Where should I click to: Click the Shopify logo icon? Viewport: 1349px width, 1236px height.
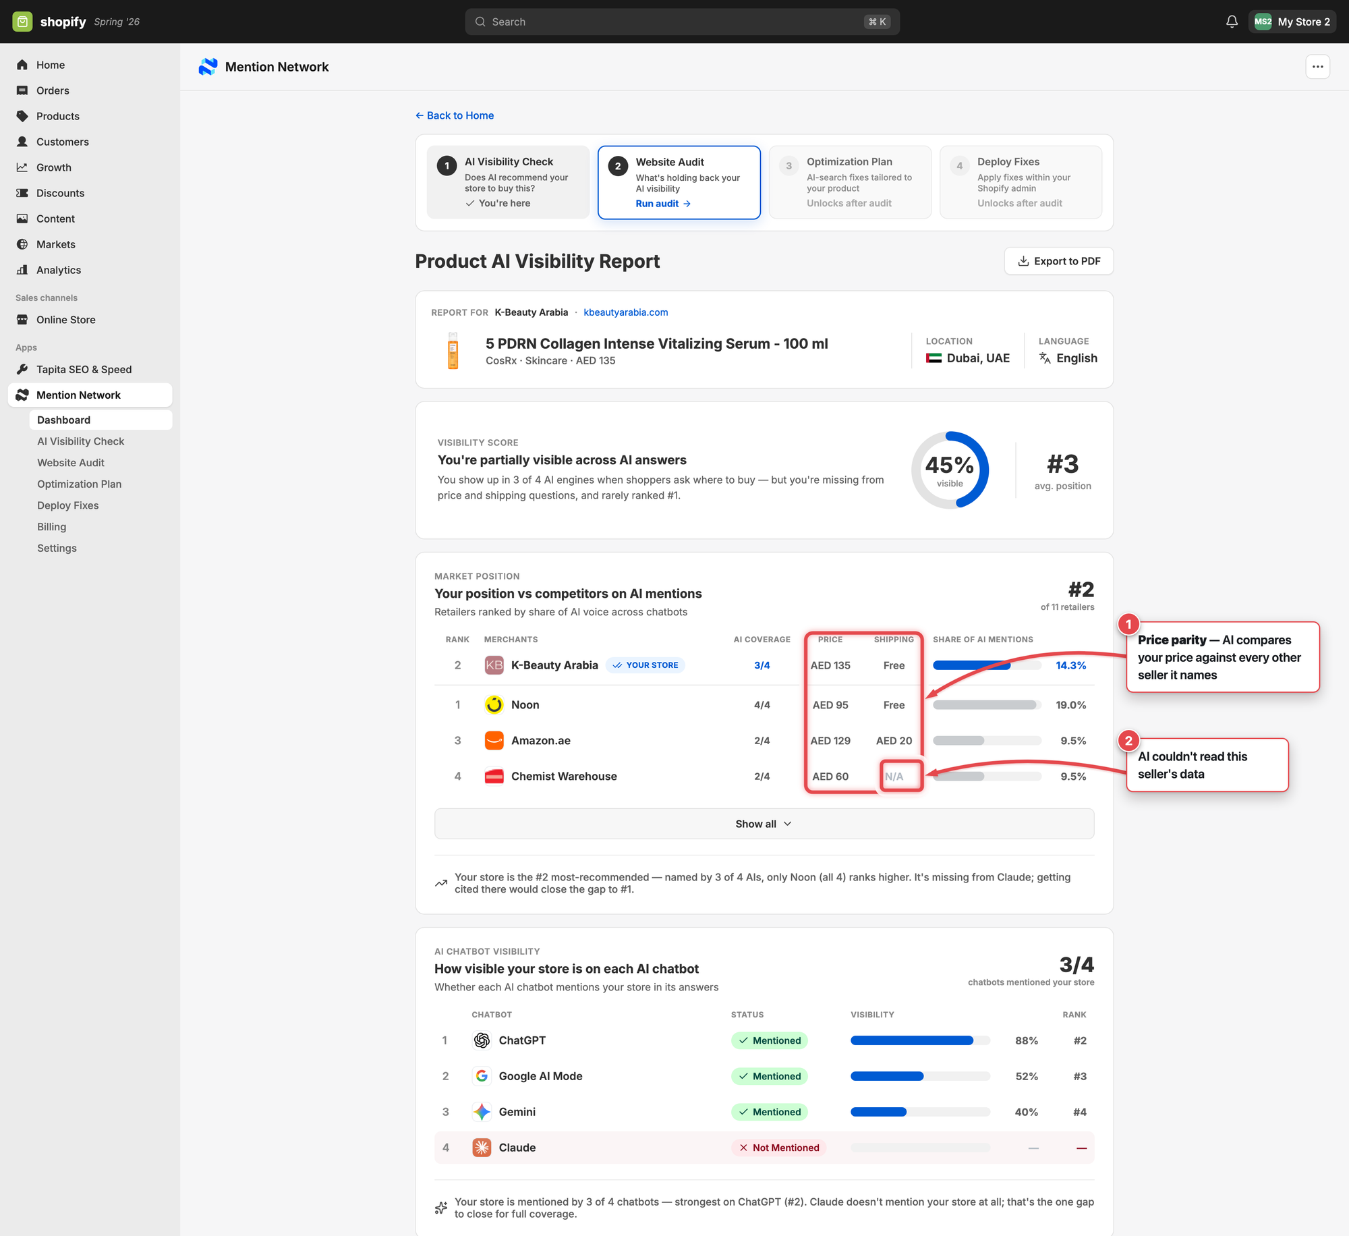tap(22, 22)
